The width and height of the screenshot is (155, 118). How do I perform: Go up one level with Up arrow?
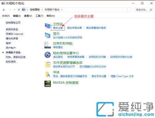click(19, 10)
